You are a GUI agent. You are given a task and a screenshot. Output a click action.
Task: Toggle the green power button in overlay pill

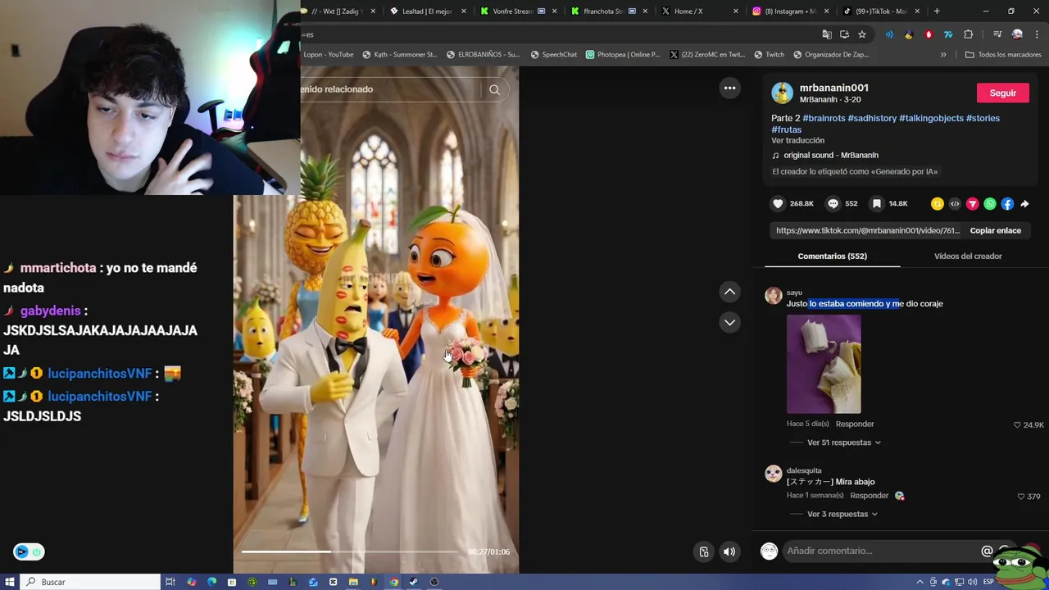pyautogui.click(x=36, y=551)
